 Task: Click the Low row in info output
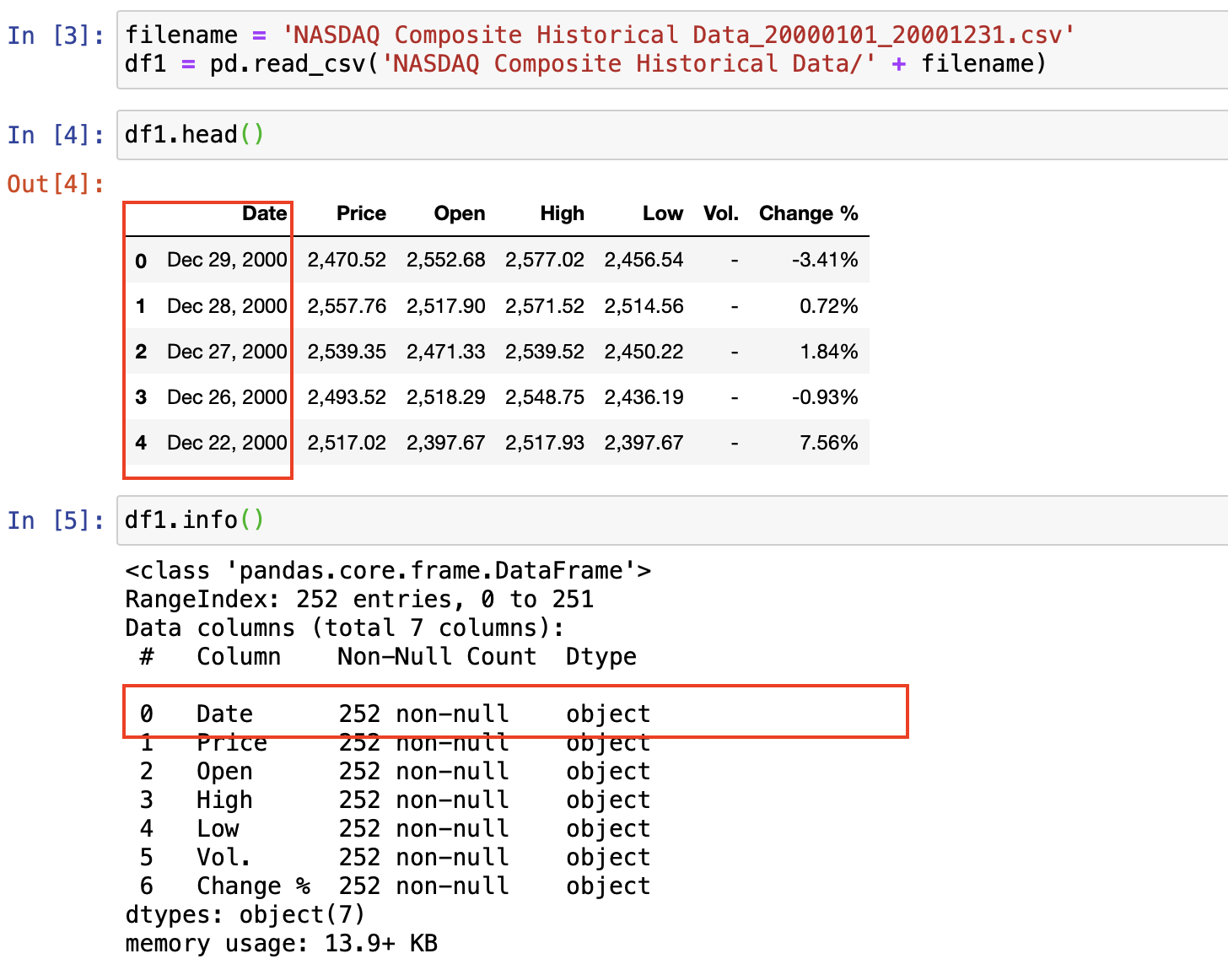[395, 829]
